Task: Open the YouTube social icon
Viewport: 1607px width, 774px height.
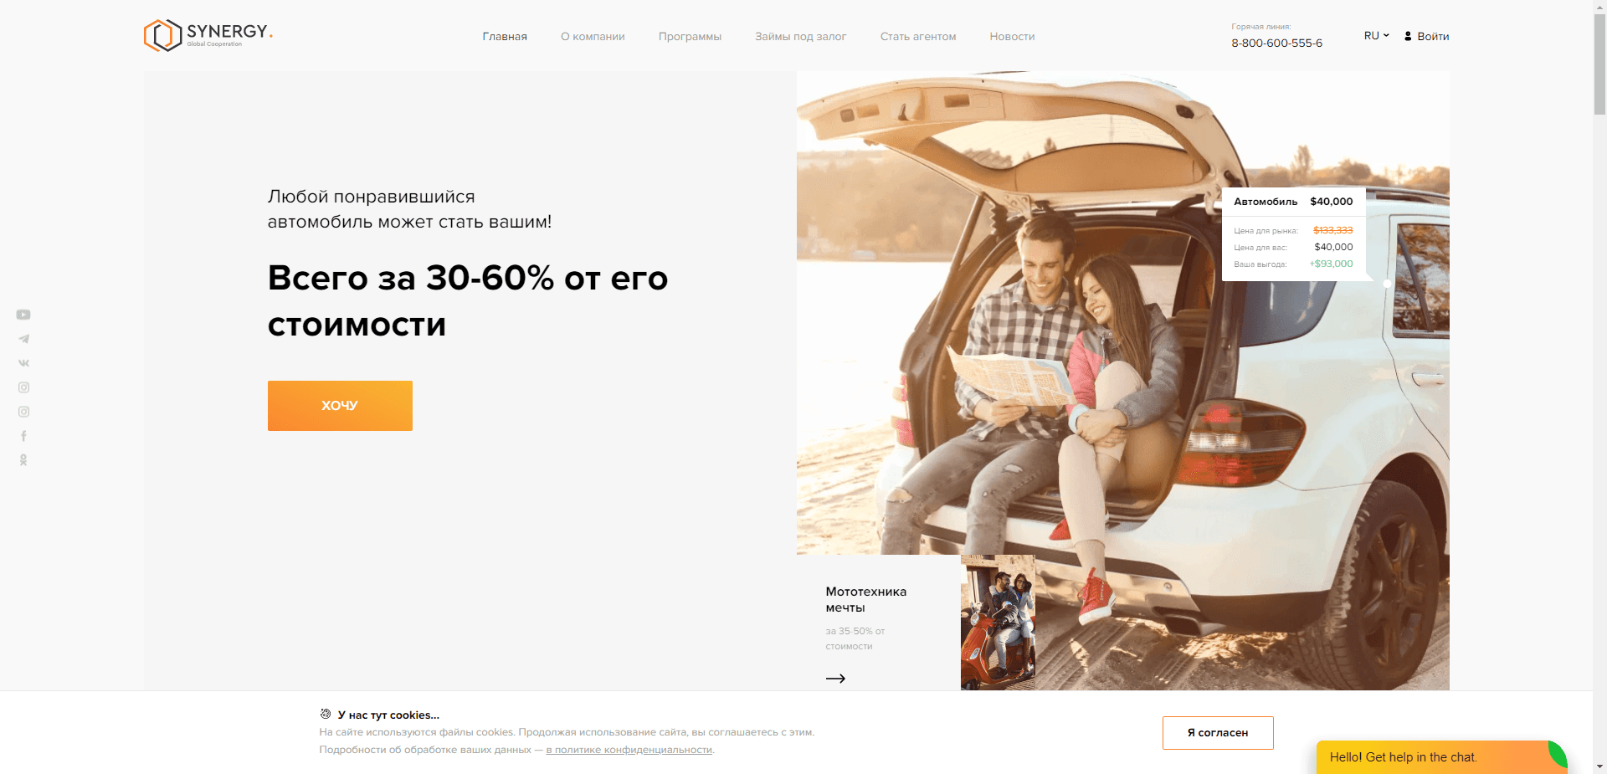Action: pos(23,315)
